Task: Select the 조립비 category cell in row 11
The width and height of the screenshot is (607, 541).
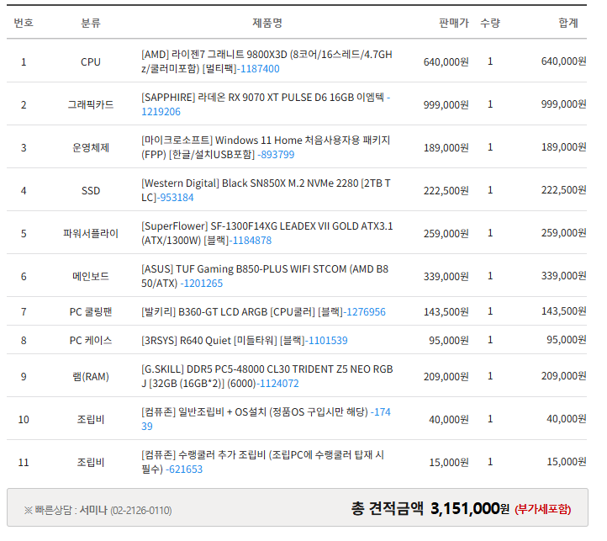Action: tap(91, 462)
